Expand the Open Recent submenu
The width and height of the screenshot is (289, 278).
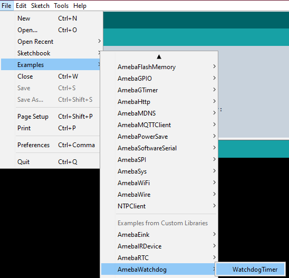click(51, 42)
